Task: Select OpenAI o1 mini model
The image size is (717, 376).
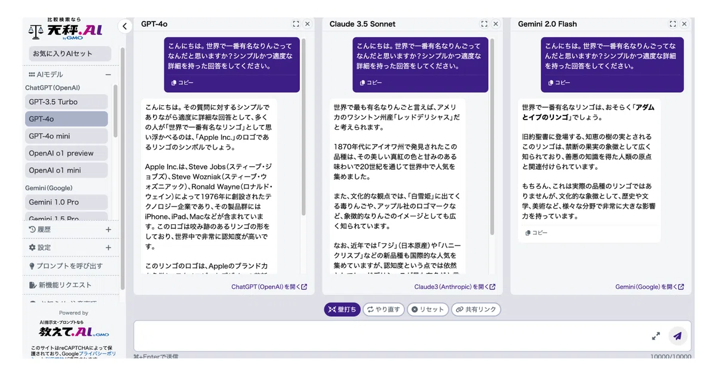Action: (66, 170)
